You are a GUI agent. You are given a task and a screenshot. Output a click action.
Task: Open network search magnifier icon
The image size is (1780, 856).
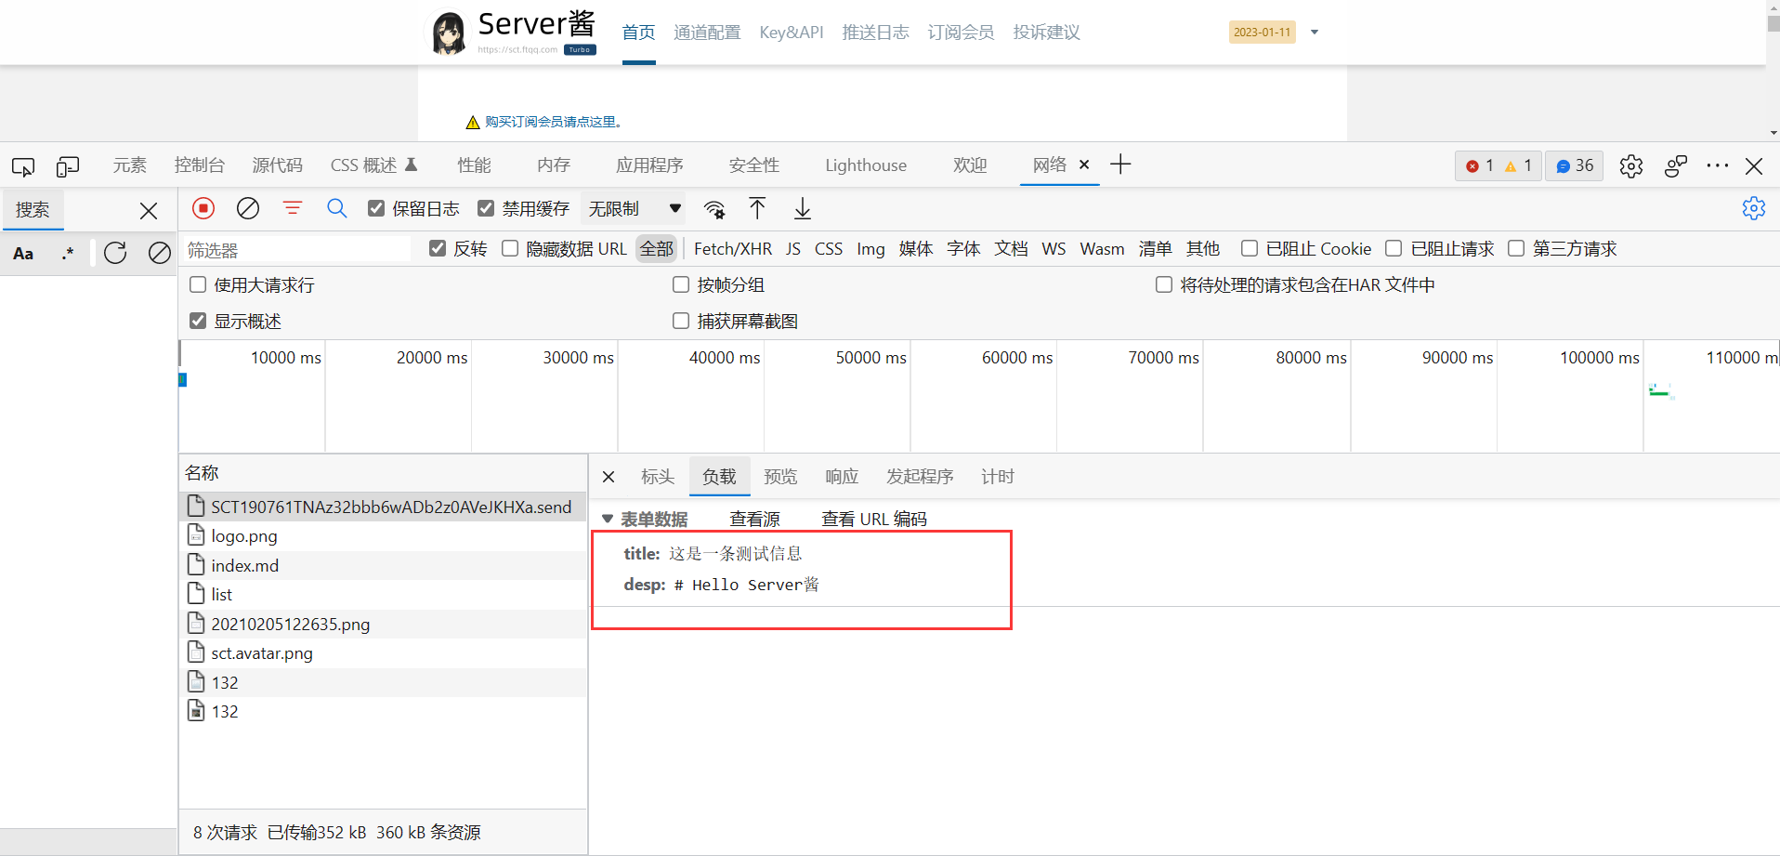click(x=337, y=208)
